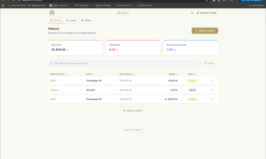Open invoice #1001 link
The width and height of the screenshot is (266, 159).
53,99
